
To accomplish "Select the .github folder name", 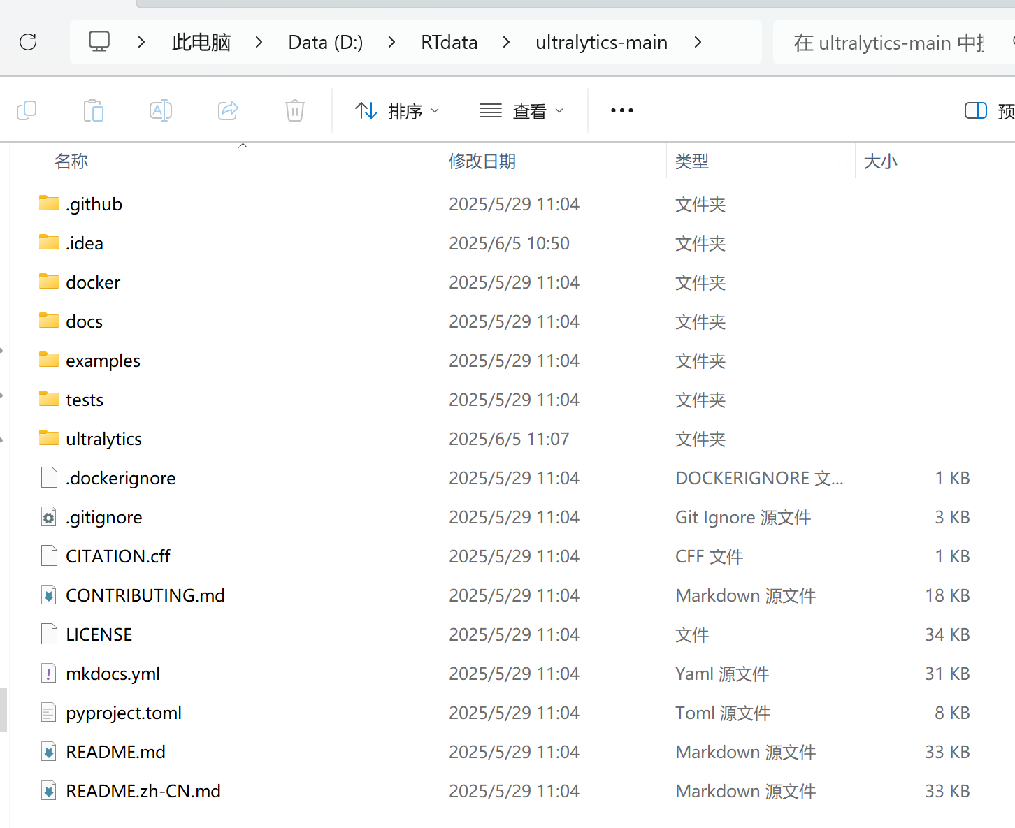I will (94, 204).
